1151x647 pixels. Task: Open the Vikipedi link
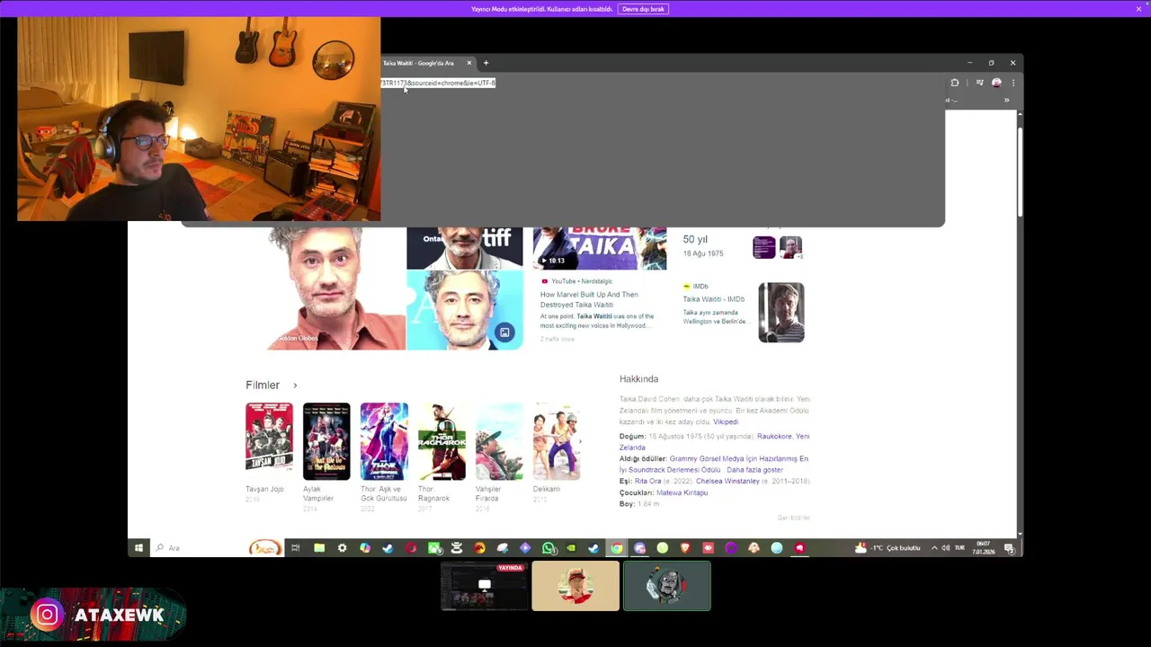[726, 422]
